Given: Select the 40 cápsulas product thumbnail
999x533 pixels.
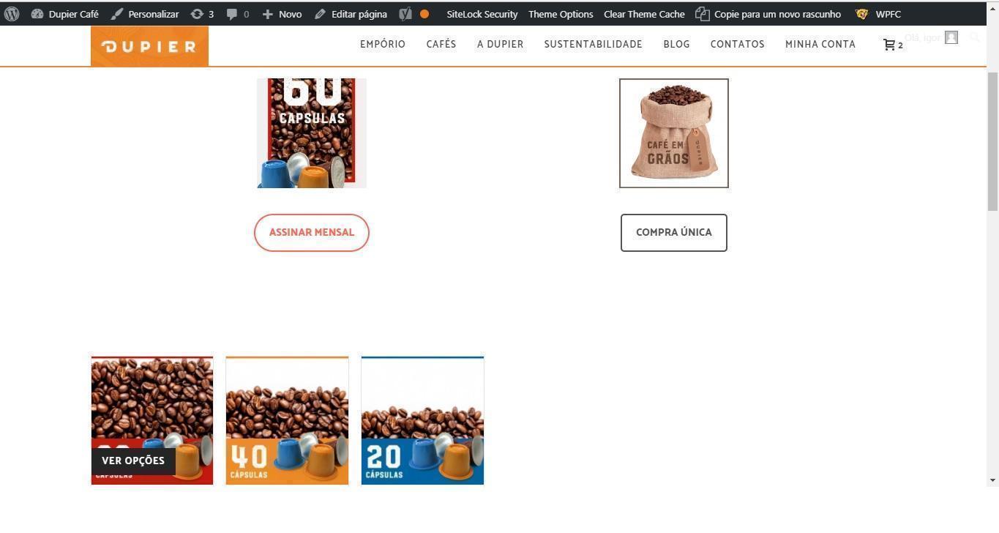Looking at the screenshot, I should (x=287, y=420).
